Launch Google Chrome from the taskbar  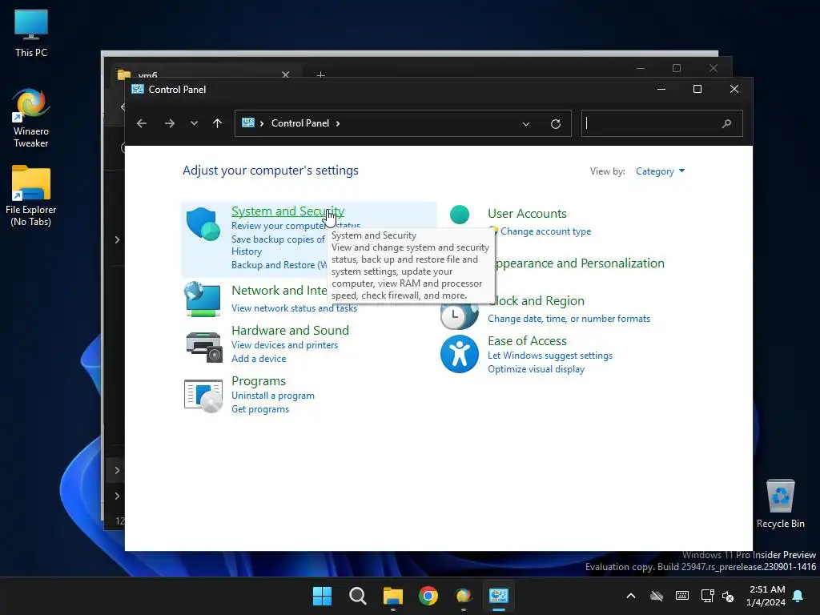point(428,596)
